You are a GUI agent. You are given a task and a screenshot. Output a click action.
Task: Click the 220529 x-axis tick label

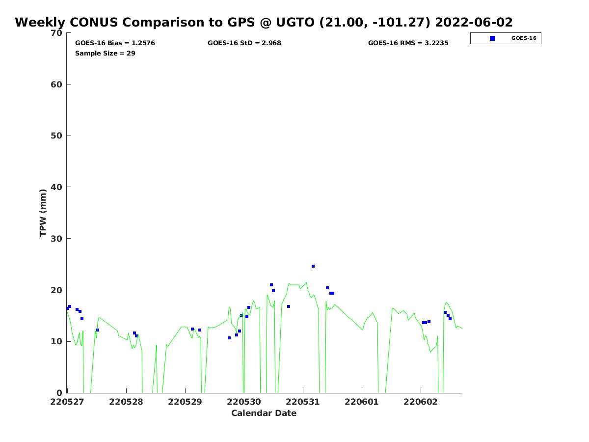tap(185, 402)
